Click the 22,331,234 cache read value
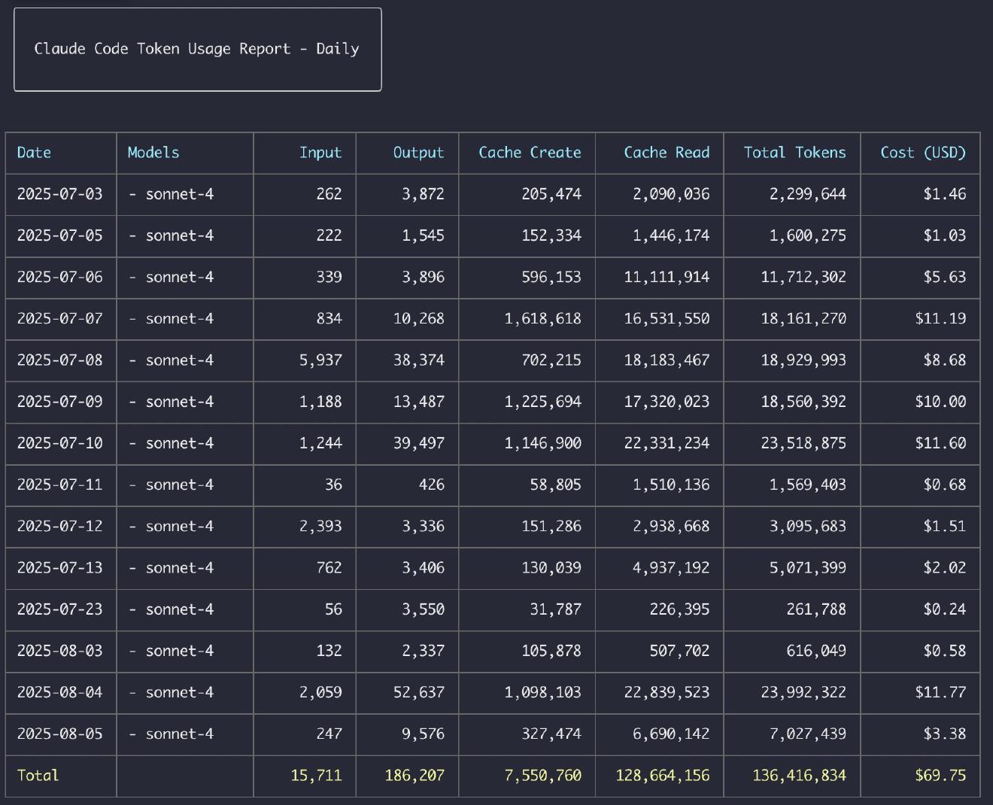 (667, 443)
